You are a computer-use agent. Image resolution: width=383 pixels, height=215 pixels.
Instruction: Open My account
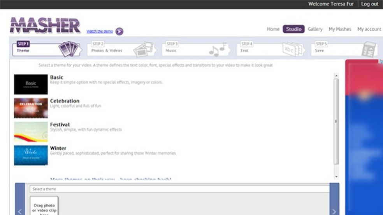[x=369, y=29]
